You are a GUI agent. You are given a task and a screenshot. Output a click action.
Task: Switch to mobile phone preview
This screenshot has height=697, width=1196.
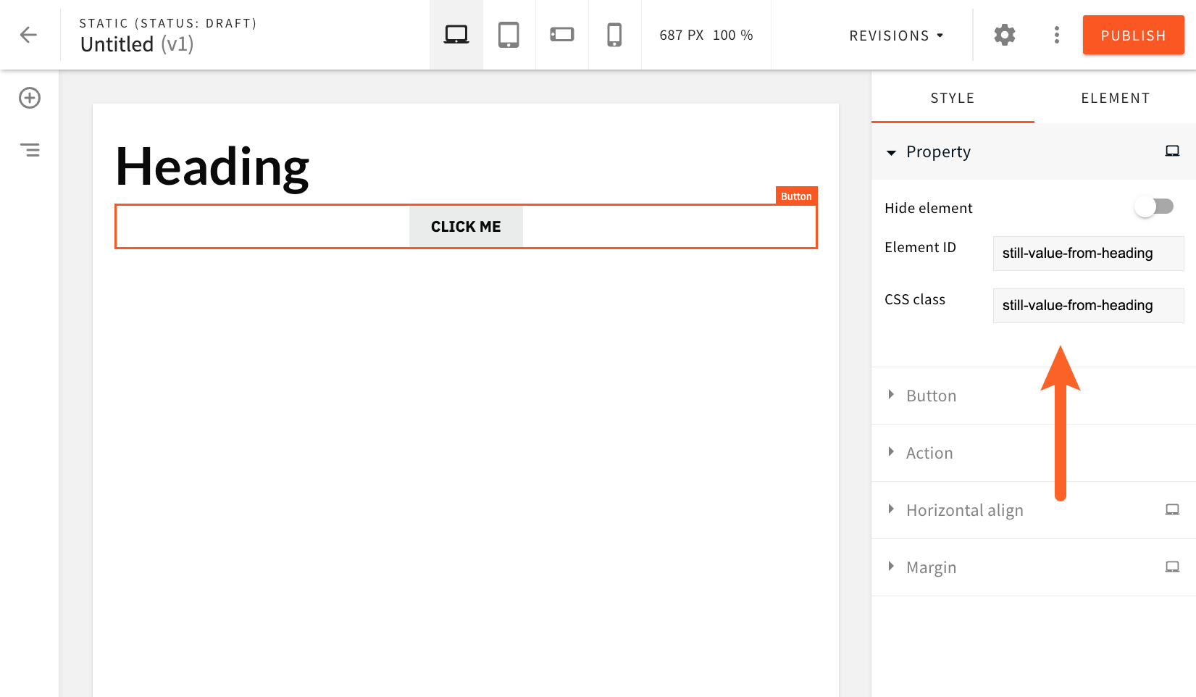[x=614, y=34]
